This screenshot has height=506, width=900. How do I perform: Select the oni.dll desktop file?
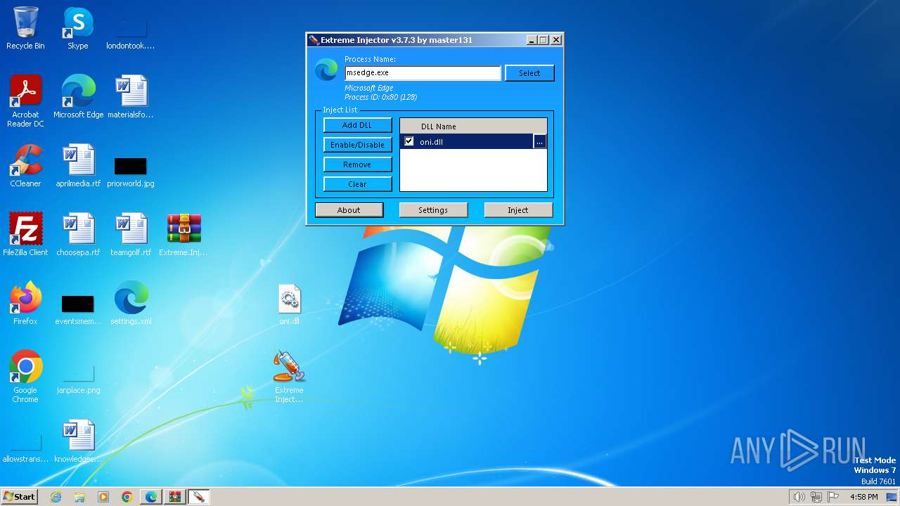click(289, 304)
